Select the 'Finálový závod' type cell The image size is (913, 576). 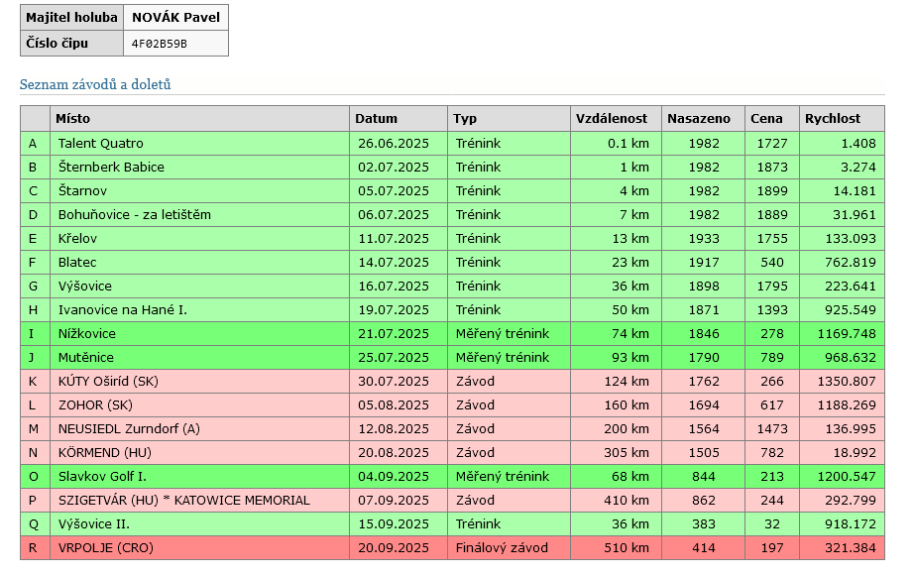point(502,548)
